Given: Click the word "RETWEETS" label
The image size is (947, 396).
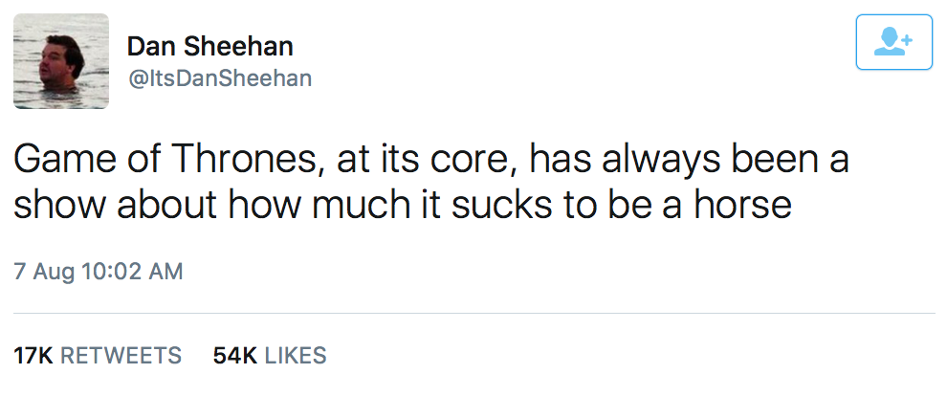Looking at the screenshot, I should coord(121,356).
